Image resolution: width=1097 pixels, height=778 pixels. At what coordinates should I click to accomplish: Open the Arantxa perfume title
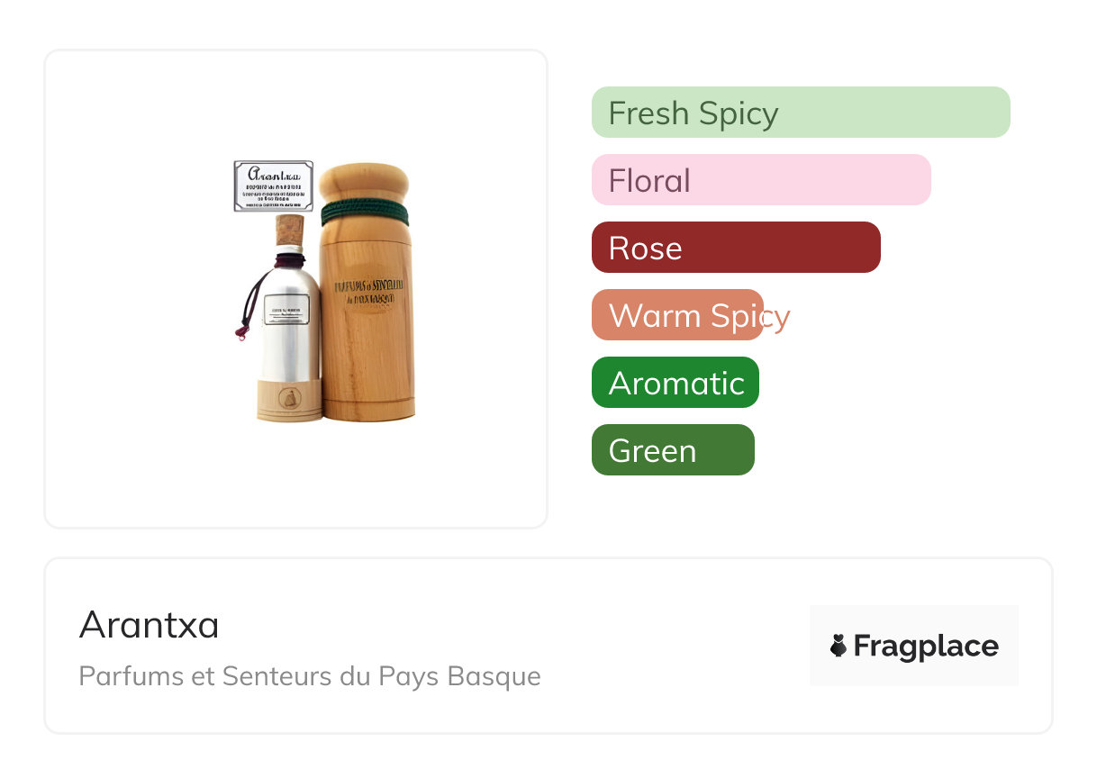150,624
